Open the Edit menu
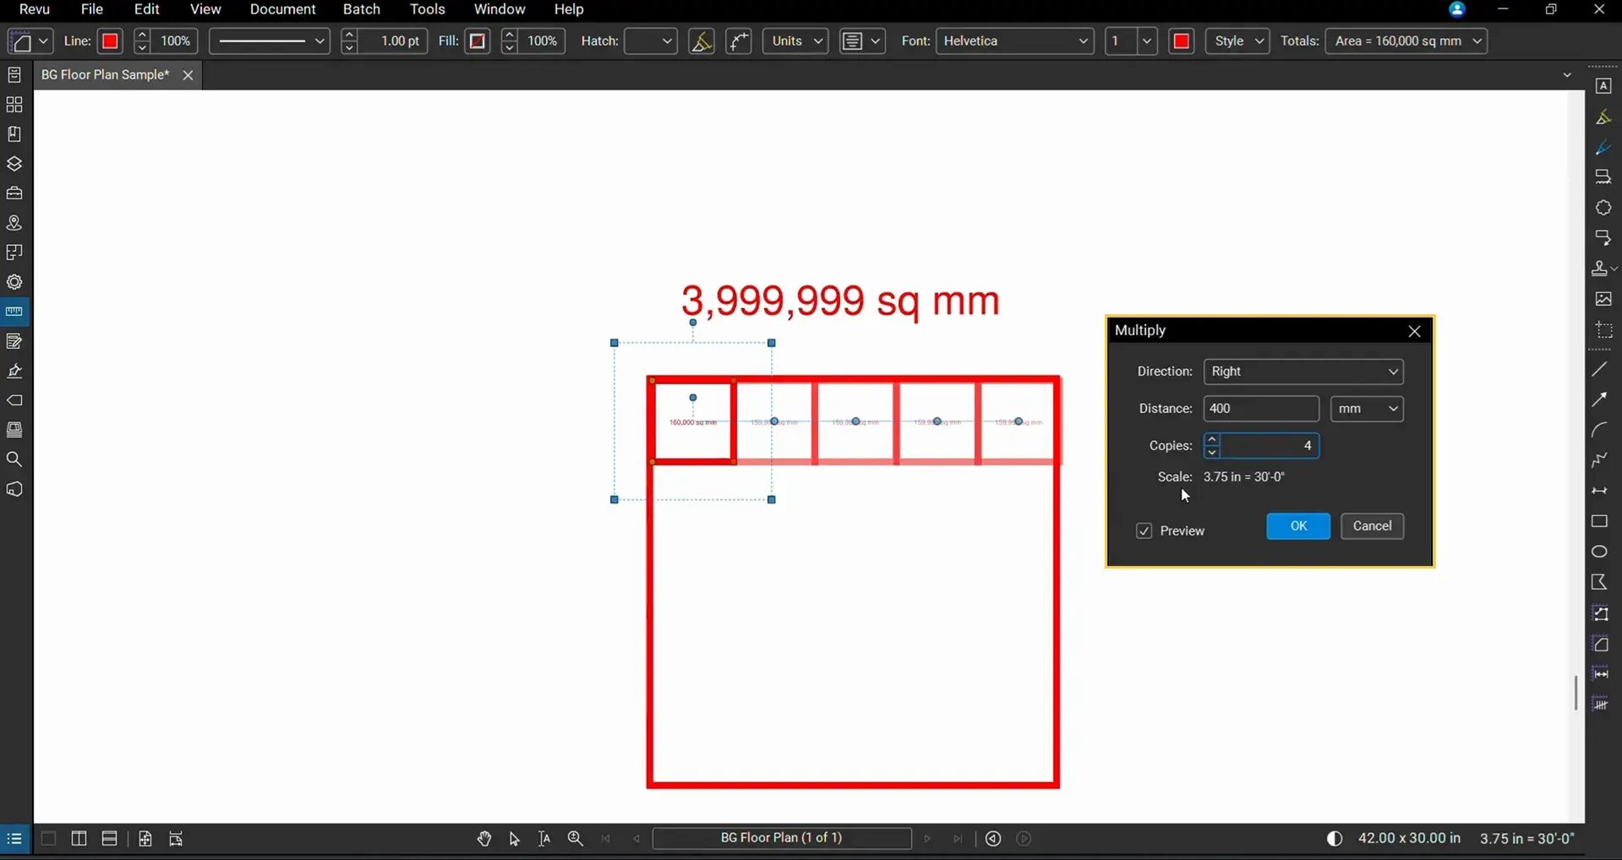Viewport: 1622px width, 860px height. 147,9
